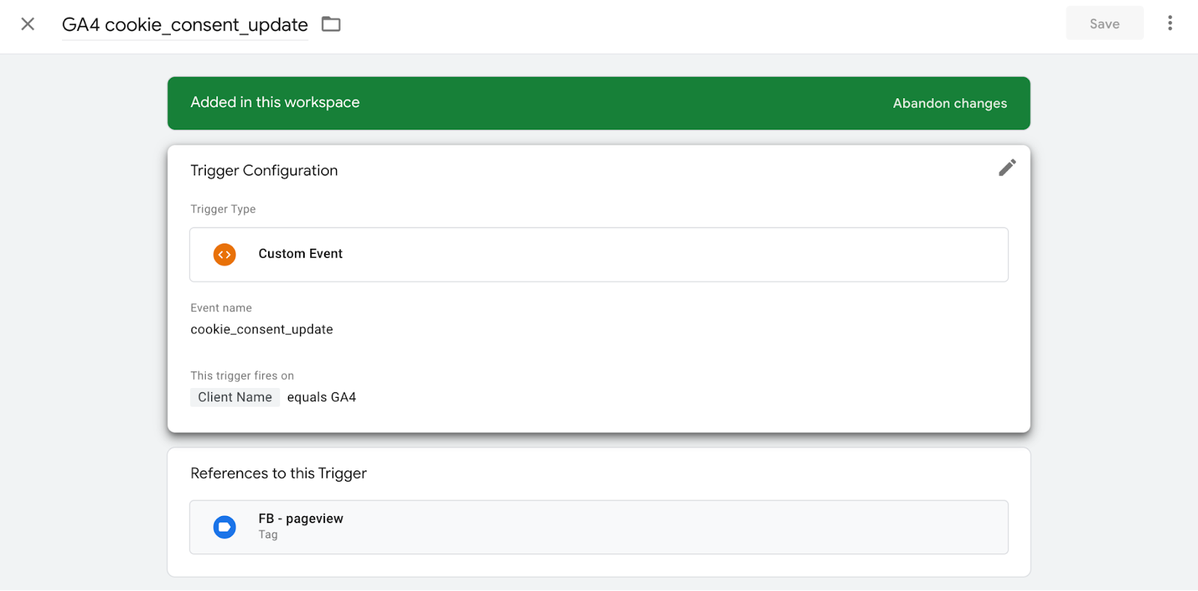Edit the trigger name GA4 cookie_consent_update
1198x591 pixels.
point(185,25)
